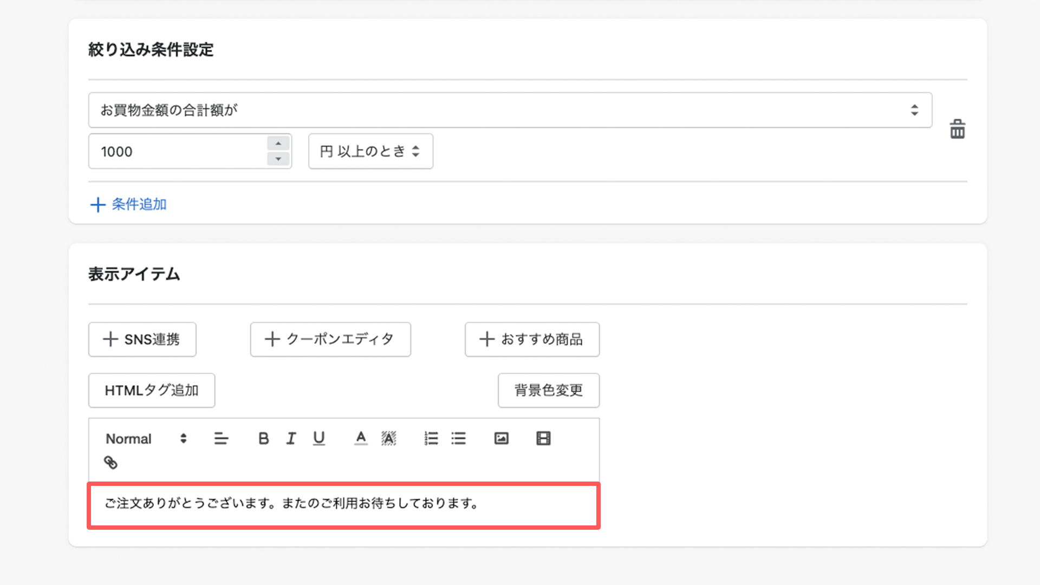Delete the condition with the trash icon
The height and width of the screenshot is (585, 1040).
click(957, 129)
